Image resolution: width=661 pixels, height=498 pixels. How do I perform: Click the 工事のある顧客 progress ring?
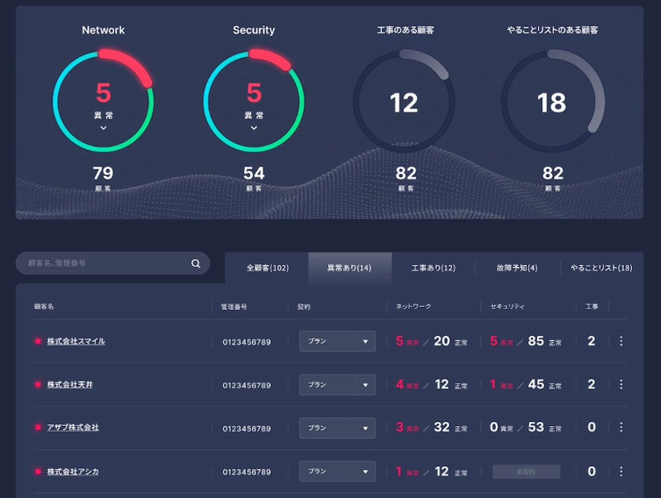tap(405, 101)
